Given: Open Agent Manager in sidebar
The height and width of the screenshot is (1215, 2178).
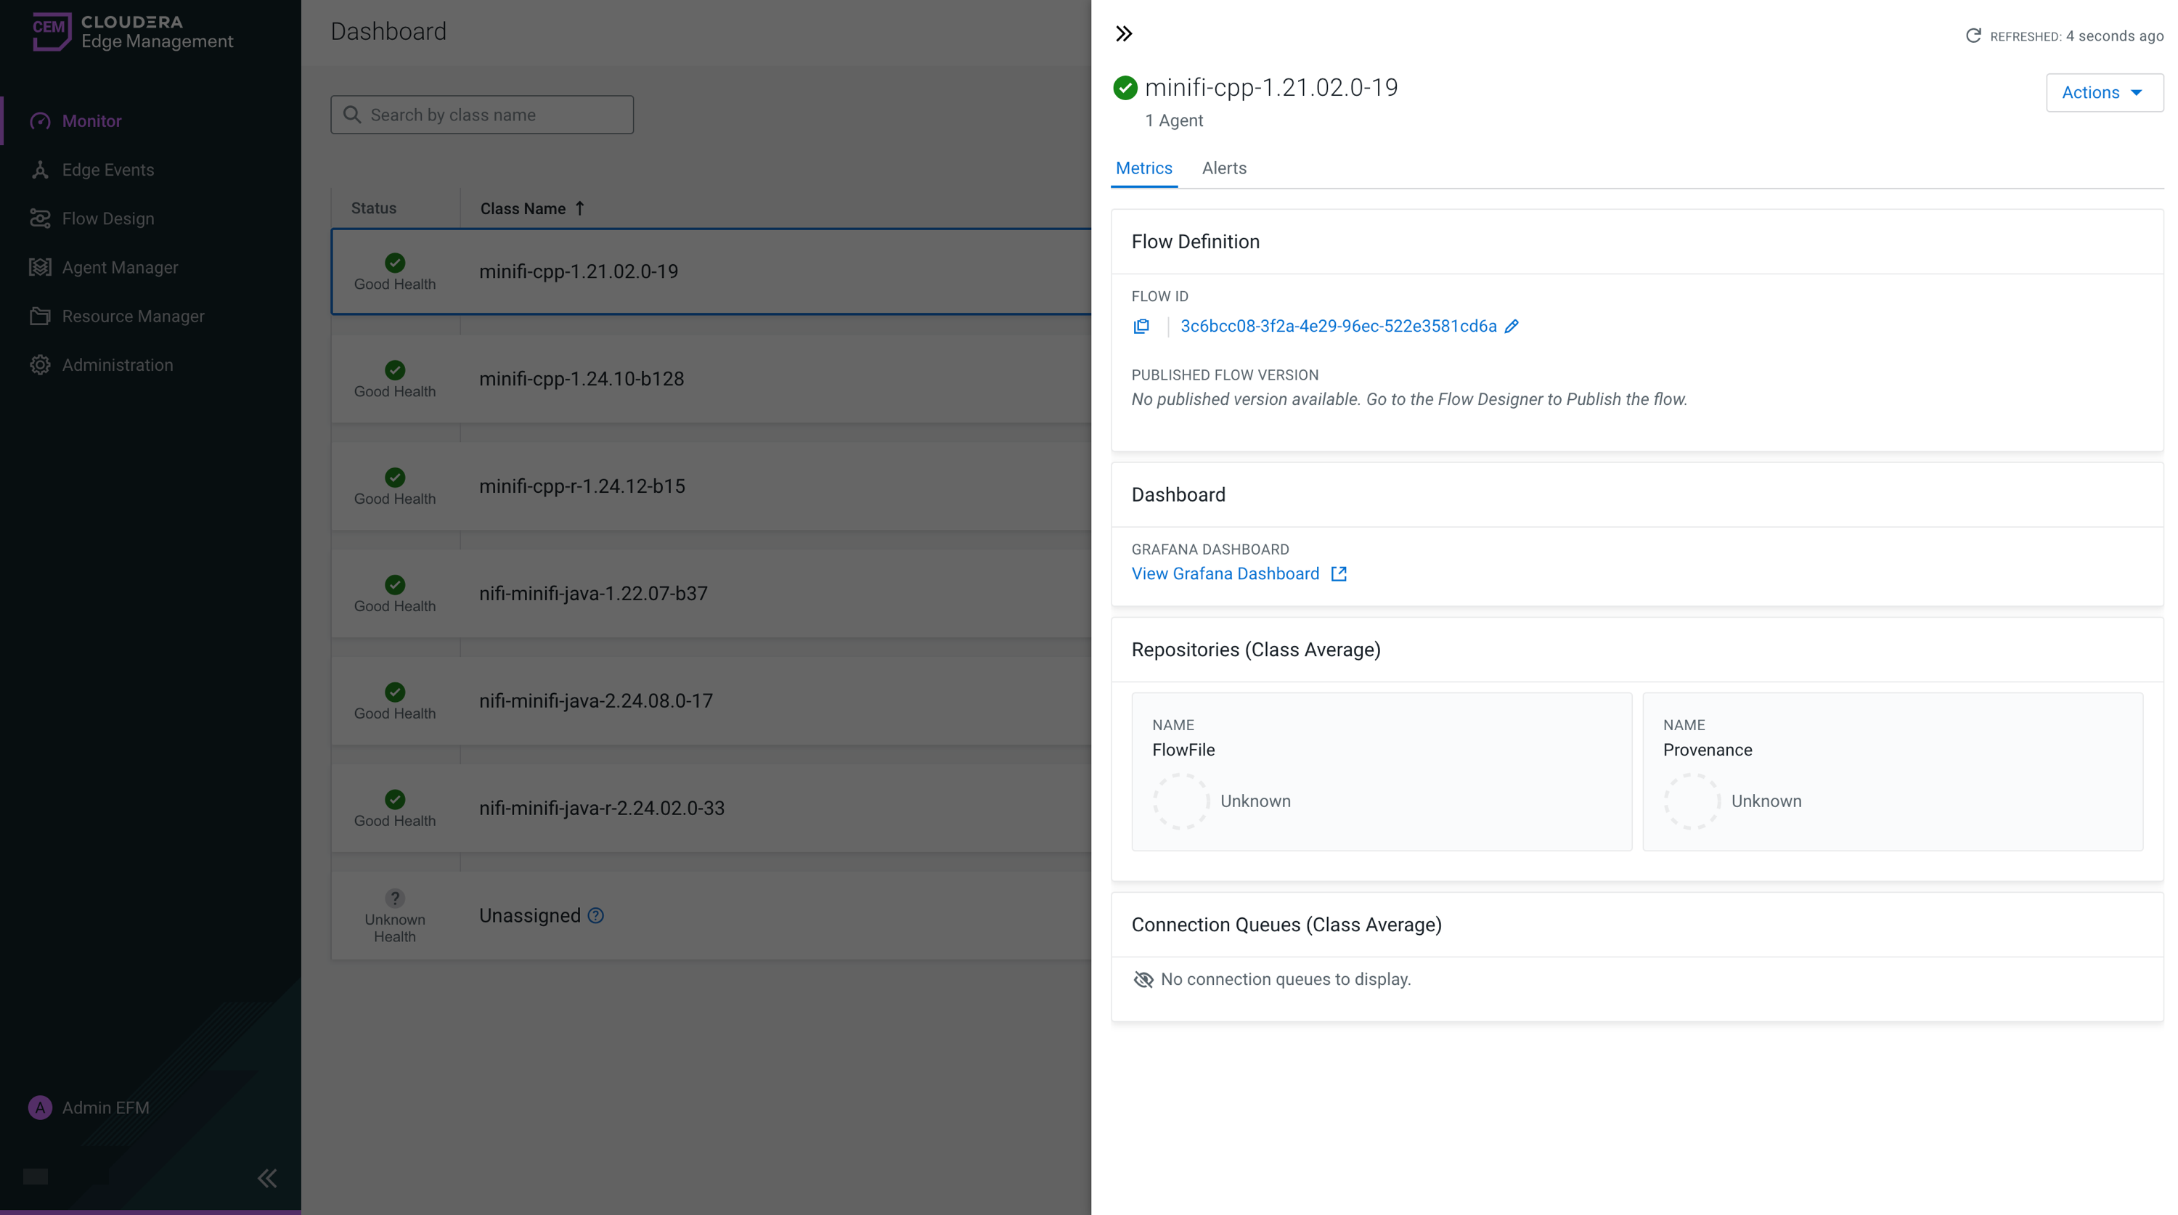Looking at the screenshot, I should point(119,267).
